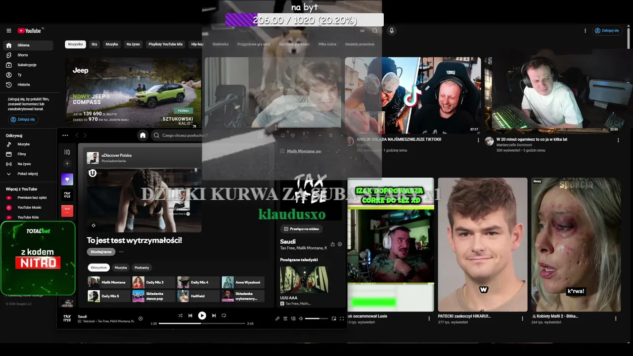Adjust the Spotify volume slider
The height and width of the screenshot is (356, 633).
click(x=316, y=318)
